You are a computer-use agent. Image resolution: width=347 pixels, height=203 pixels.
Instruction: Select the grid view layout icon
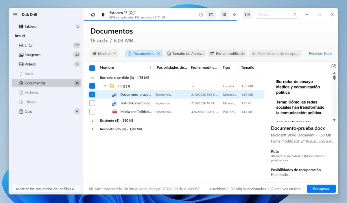[235, 15]
